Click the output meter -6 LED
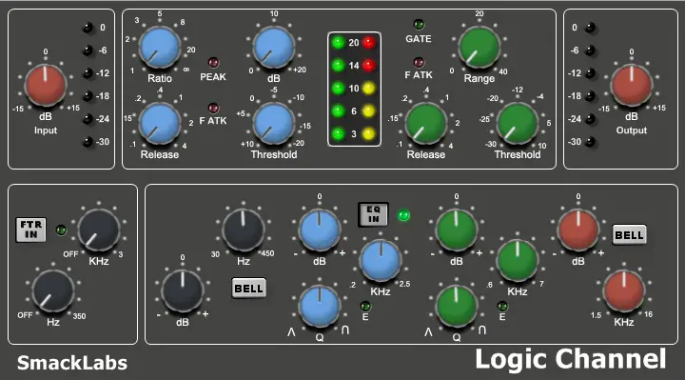The width and height of the screenshot is (685, 380). 590,50
